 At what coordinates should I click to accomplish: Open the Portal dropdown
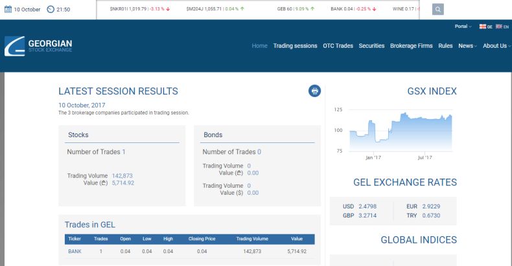point(463,27)
